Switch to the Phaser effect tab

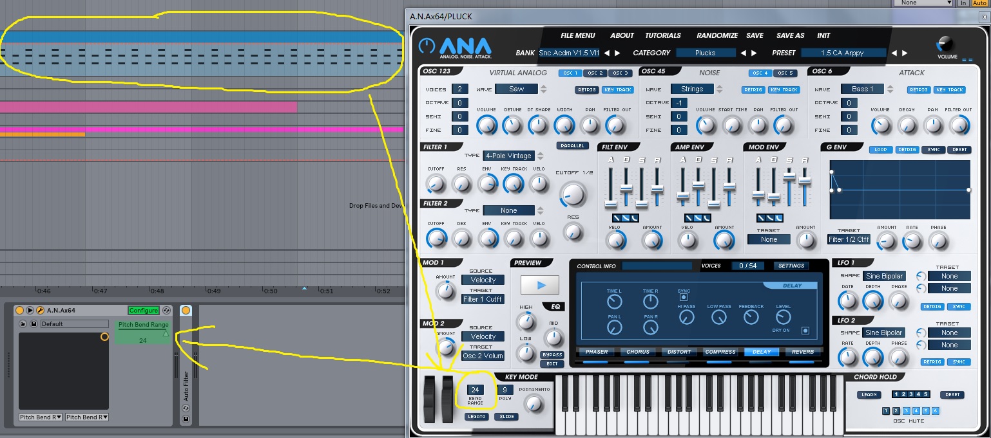pos(597,352)
